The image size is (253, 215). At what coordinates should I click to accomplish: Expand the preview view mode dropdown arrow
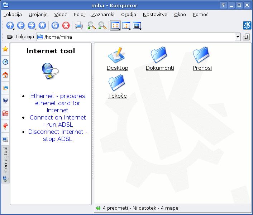coord(141,29)
